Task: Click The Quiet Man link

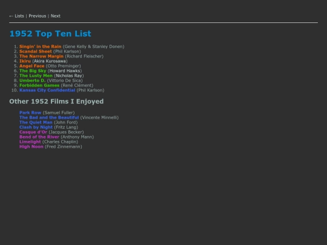Action: (x=36, y=122)
